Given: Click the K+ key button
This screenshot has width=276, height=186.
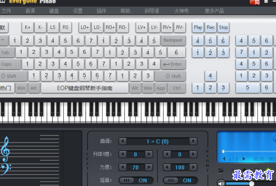Looking at the screenshot, I should 27,27.
